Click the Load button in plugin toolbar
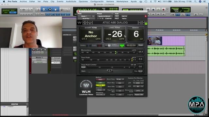 141,21
